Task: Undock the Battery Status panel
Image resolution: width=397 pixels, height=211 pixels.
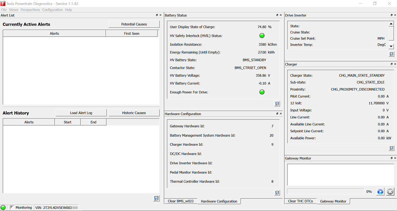Action: pos(277,15)
